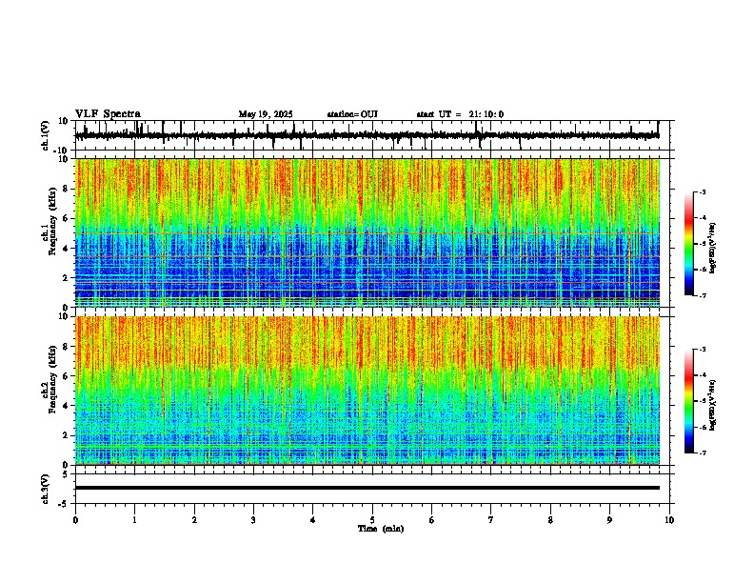Click the "3" minute tick label on time axis
Screen dimensions: 754x583
tap(253, 520)
